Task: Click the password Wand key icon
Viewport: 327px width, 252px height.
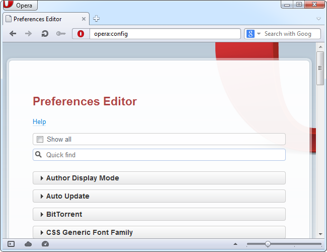Action: (x=61, y=34)
